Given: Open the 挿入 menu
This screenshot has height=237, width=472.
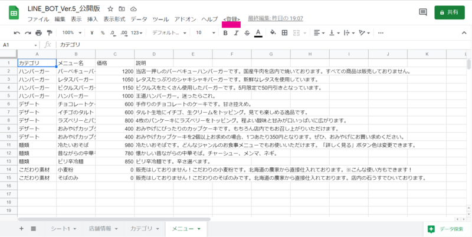Looking at the screenshot, I should coord(93,19).
